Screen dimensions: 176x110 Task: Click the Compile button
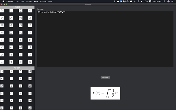click(105, 77)
